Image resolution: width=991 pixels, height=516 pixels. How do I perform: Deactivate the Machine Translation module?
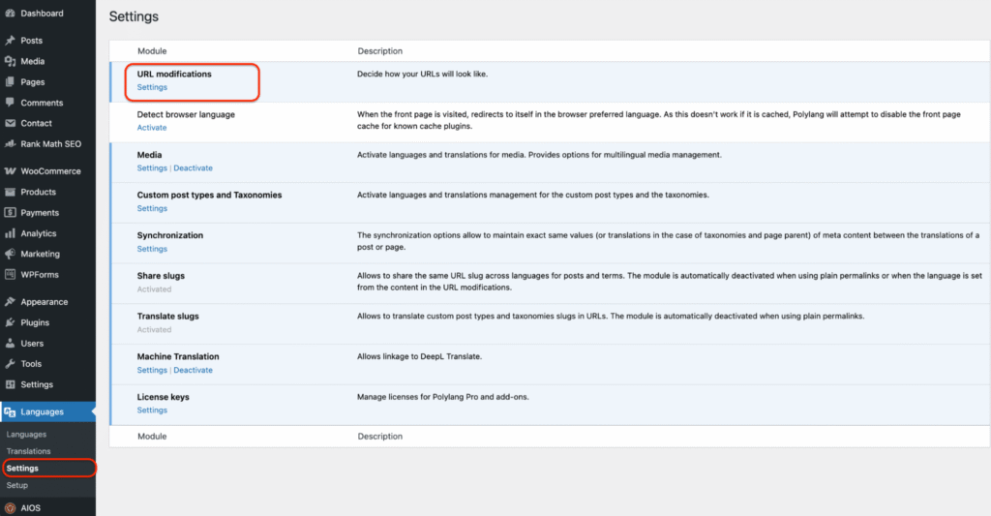[194, 371]
